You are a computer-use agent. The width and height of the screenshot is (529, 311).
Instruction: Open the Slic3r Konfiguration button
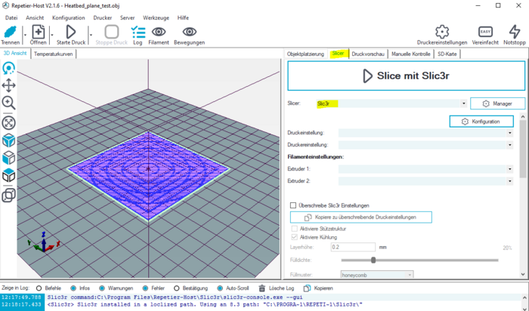[481, 121]
